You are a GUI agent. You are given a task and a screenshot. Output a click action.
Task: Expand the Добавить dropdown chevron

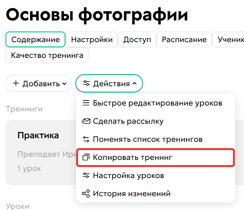click(64, 84)
